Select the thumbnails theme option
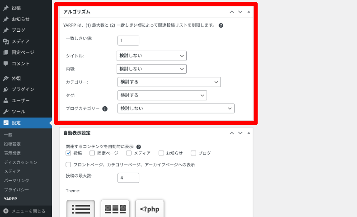Viewport: 357px width, 217px height. click(x=115, y=208)
